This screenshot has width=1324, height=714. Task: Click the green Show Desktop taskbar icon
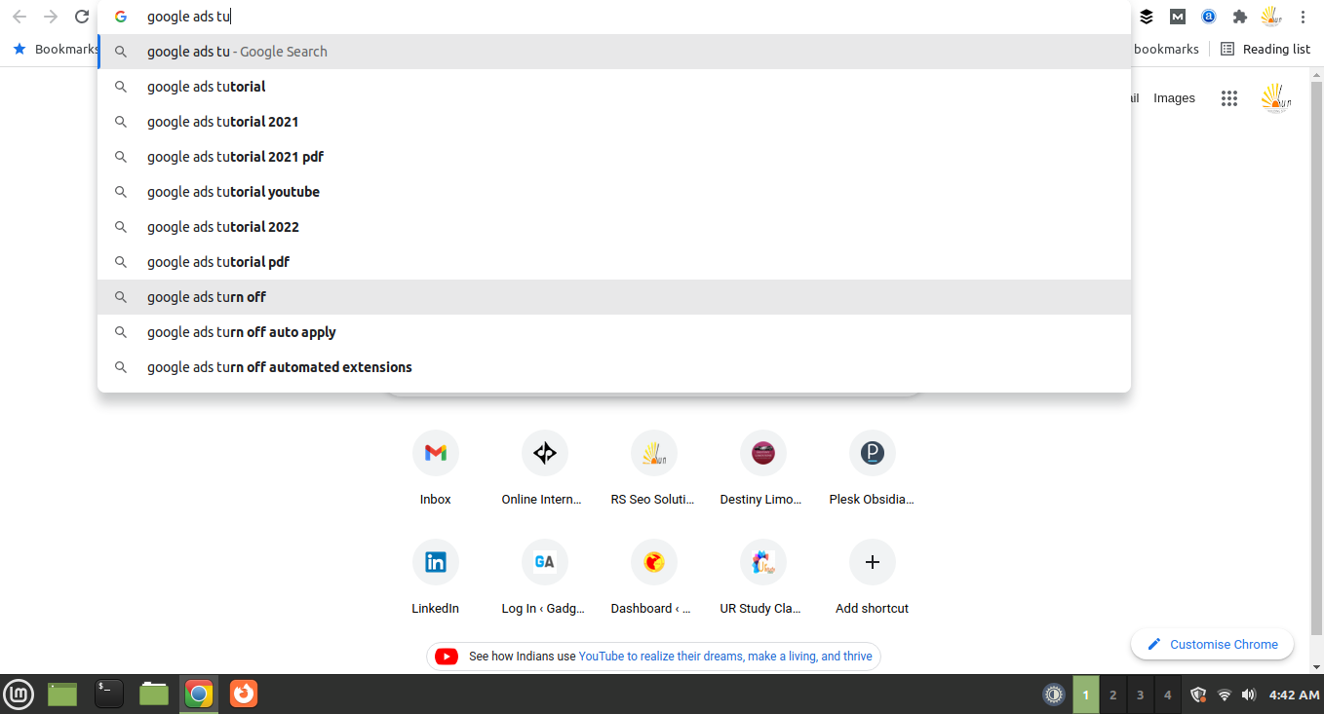(x=62, y=694)
